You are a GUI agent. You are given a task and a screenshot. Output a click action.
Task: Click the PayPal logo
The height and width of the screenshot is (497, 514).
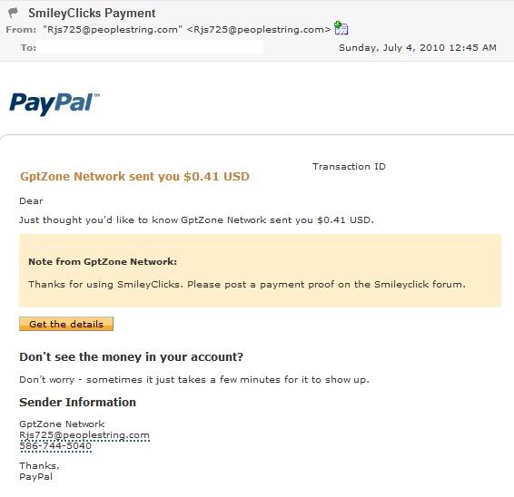(54, 103)
